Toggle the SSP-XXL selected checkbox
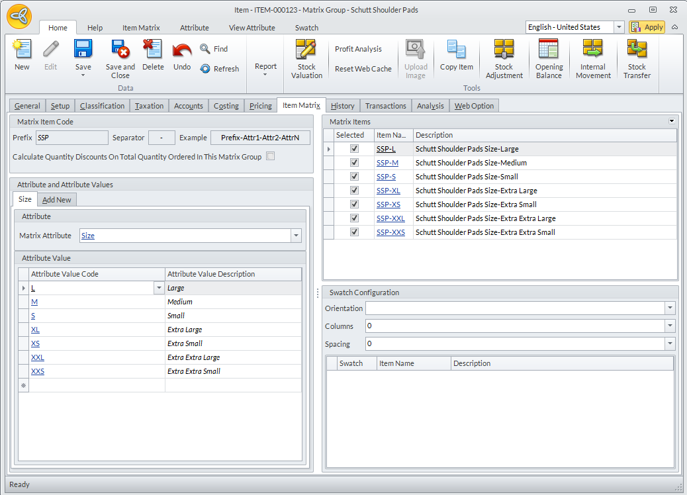The width and height of the screenshot is (687, 495). click(354, 218)
